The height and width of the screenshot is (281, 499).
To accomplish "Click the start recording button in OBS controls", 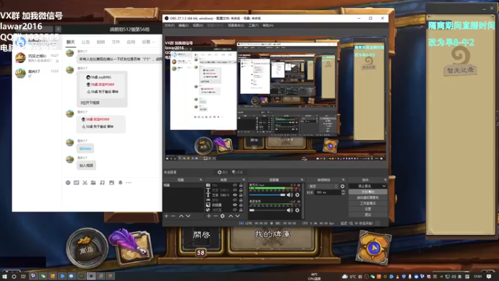I will coord(368,192).
